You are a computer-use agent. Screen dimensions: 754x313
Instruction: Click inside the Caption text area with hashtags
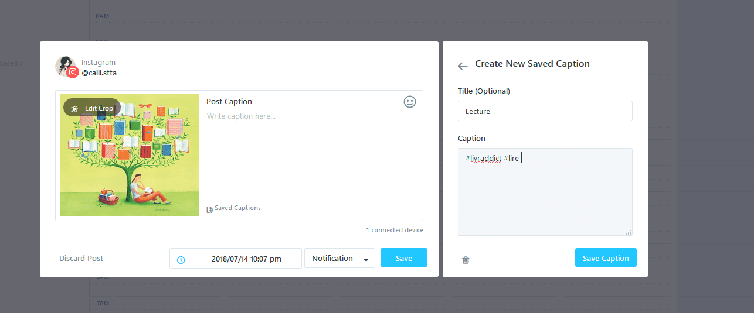(545, 192)
